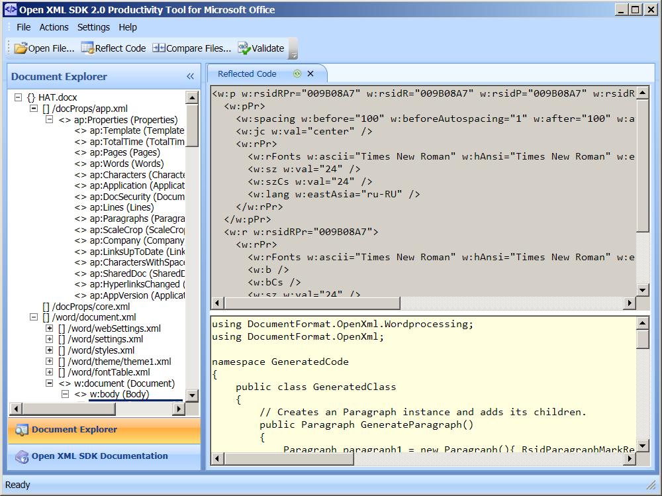662x496 pixels.
Task: Click the Validate button label
Action: coord(267,48)
